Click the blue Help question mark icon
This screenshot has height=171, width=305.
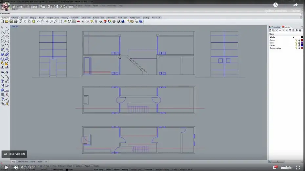click(x=141, y=21)
